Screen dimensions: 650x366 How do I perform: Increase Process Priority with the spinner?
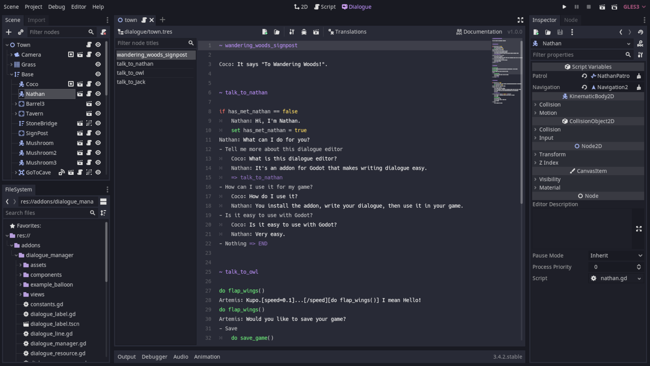coord(639,265)
